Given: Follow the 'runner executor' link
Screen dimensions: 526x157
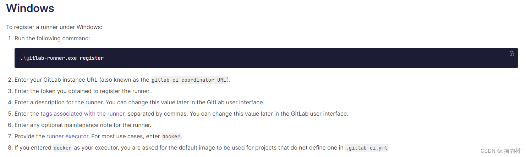Looking at the screenshot, I should click(67, 136).
